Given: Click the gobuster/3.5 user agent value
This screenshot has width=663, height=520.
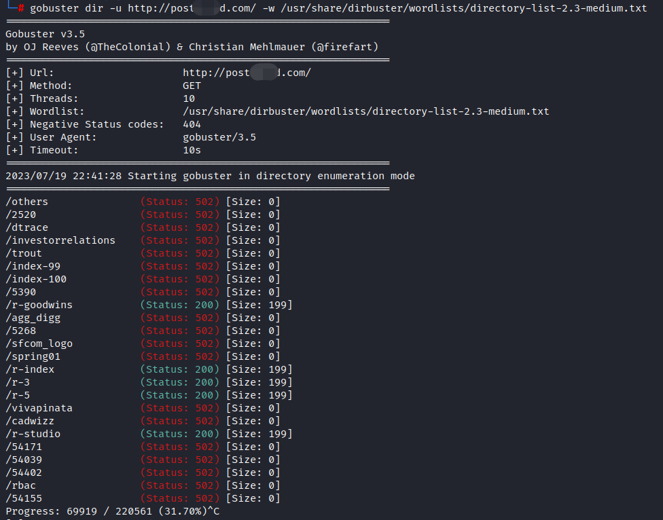Looking at the screenshot, I should click(219, 137).
